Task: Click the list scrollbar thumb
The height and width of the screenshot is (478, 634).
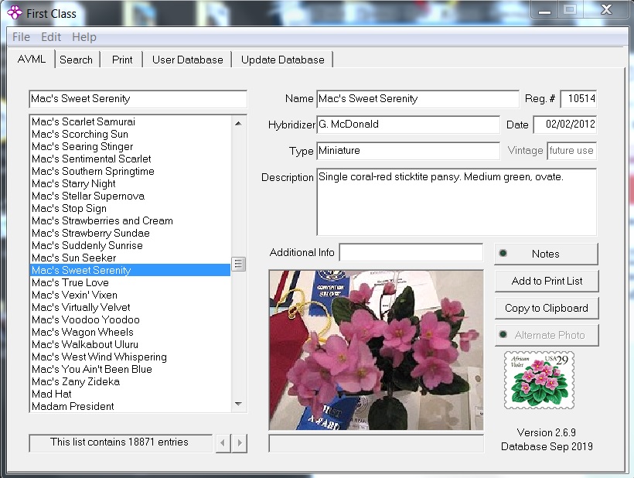Action: [x=238, y=264]
